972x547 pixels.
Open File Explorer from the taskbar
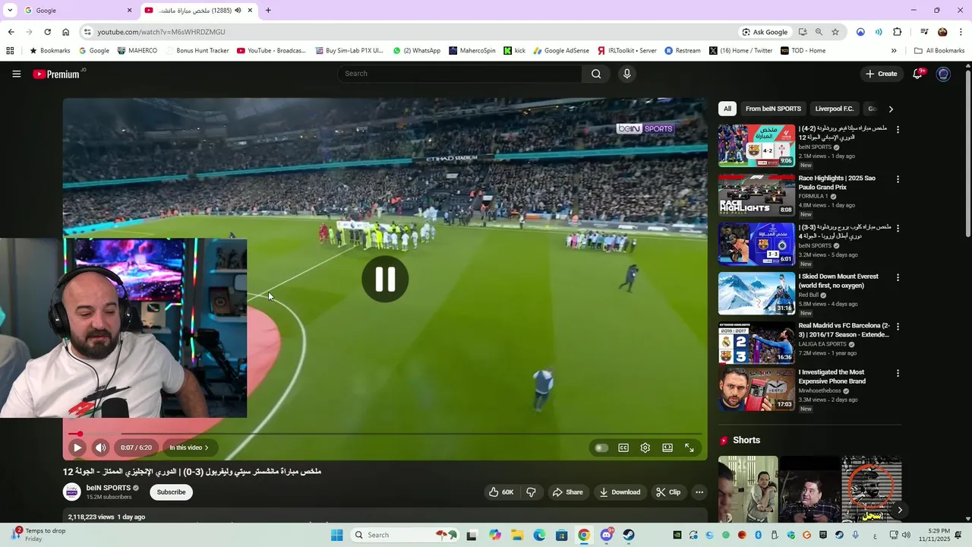point(517,535)
